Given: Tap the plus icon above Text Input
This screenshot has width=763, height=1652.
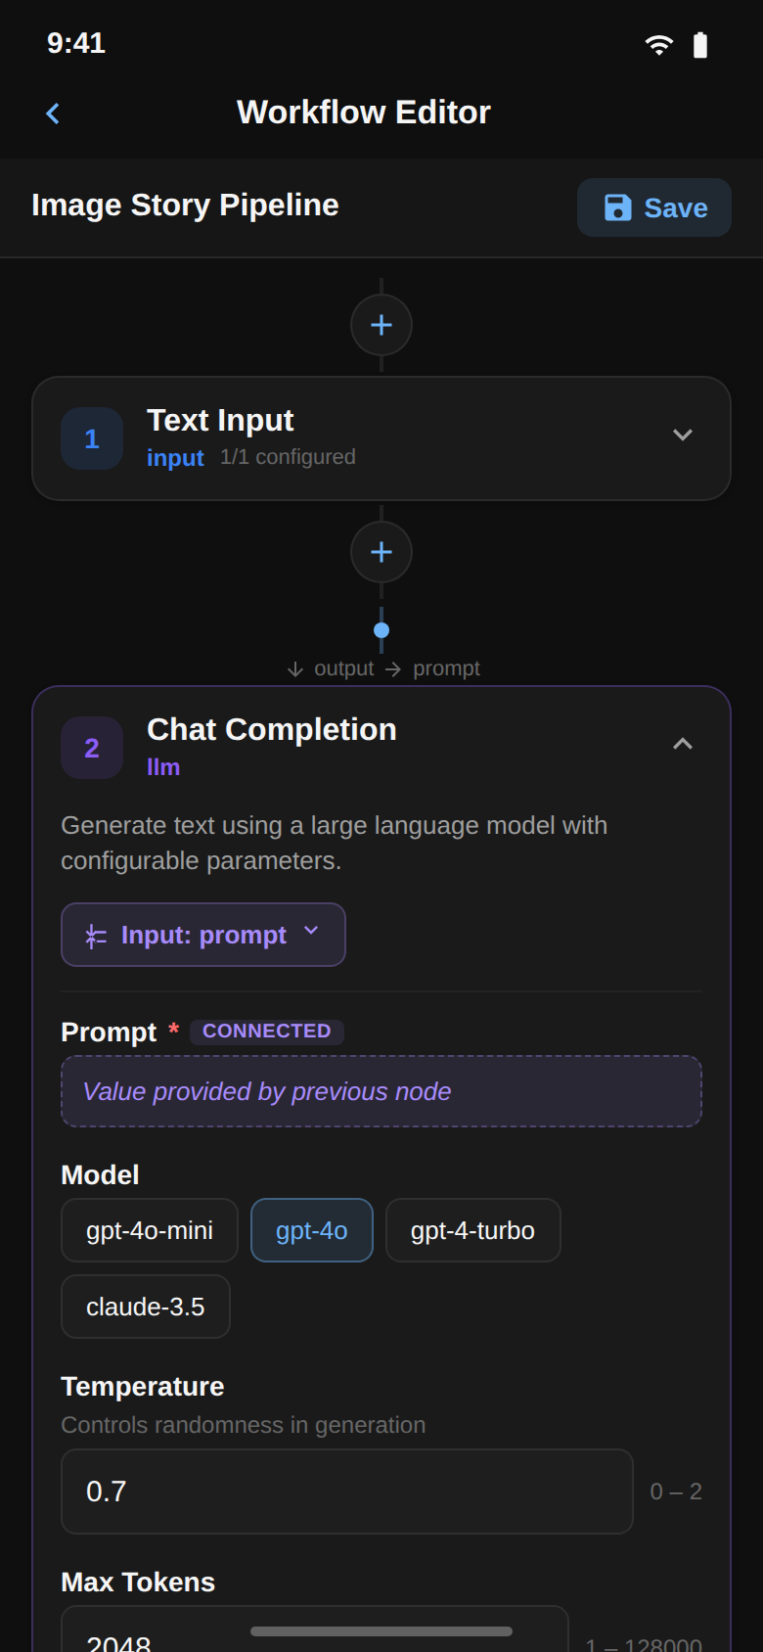Looking at the screenshot, I should click(x=381, y=324).
